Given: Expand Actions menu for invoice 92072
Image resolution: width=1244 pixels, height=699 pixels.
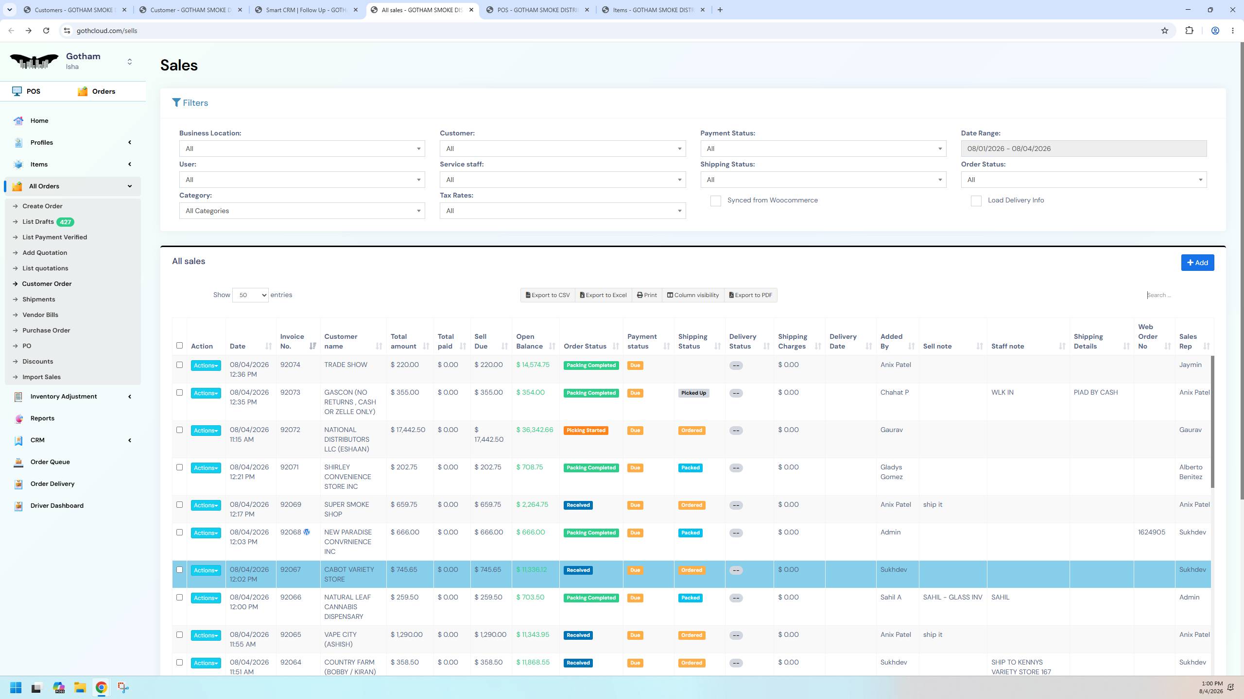Looking at the screenshot, I should pos(206,430).
